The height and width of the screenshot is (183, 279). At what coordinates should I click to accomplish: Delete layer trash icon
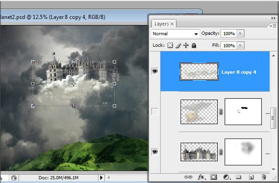264,177
